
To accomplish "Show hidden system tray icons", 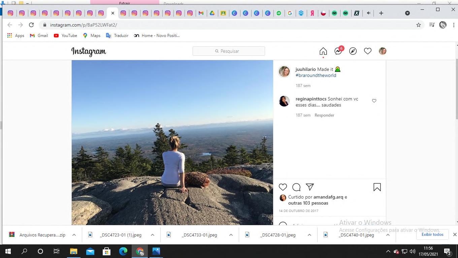I will click(x=388, y=251).
